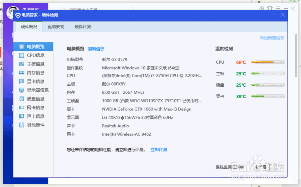
Task: Click the 主板 temperature bar
Action: tap(268, 73)
